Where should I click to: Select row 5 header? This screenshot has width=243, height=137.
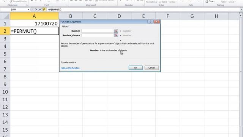[5, 54]
